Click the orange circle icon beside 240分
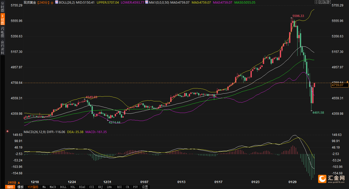 (52, 2)
